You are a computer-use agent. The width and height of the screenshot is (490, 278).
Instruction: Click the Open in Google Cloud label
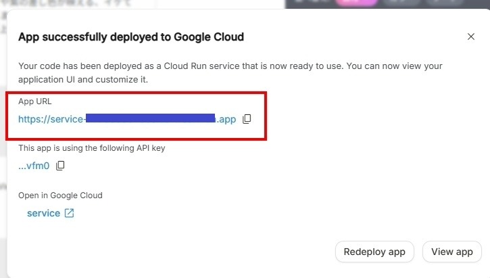(60, 195)
